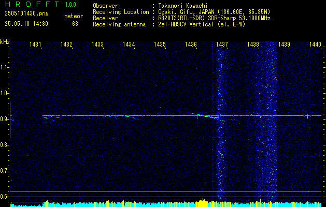Screen dimensions: 326x207
Task: Click the yellow amplitude peak in bottom strip
Action: coord(203,202)
